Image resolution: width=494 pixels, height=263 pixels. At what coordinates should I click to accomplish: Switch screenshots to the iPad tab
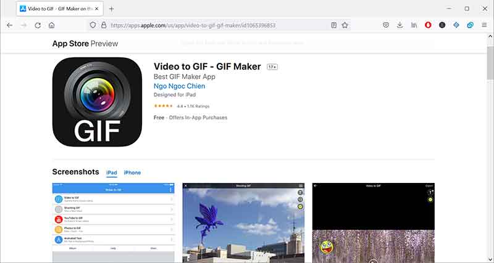tap(112, 172)
